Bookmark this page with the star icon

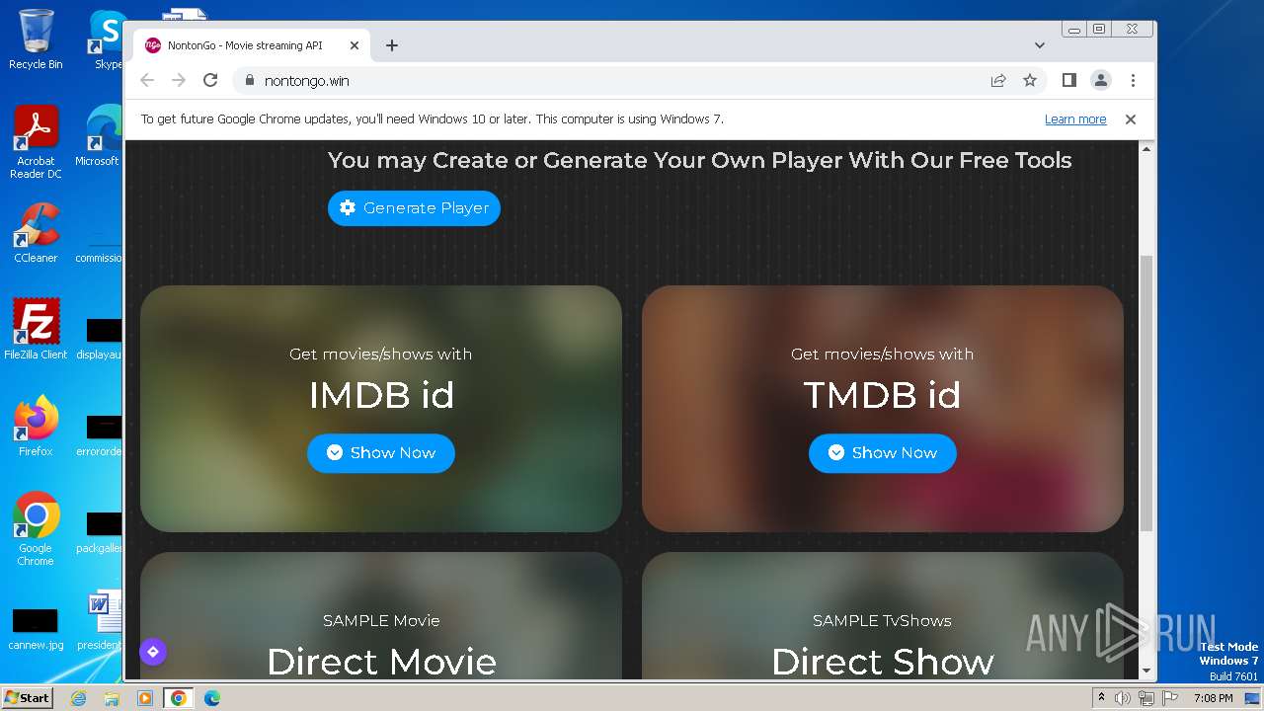pos(1030,80)
